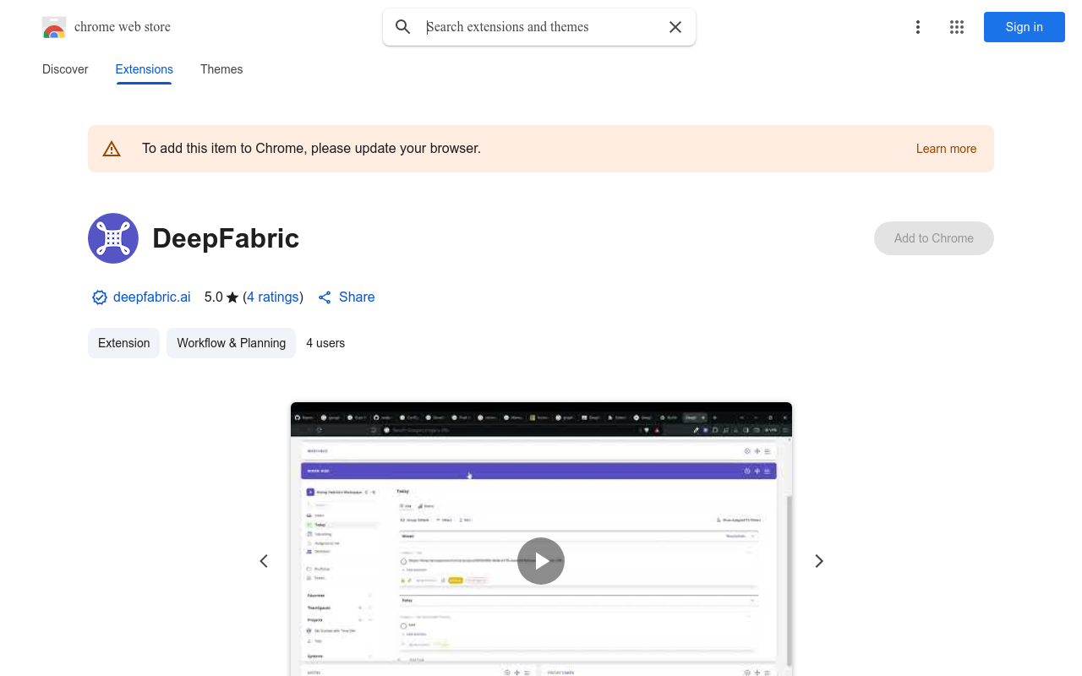Click the 5.0 star rating
The image size is (1082, 676).
(221, 297)
